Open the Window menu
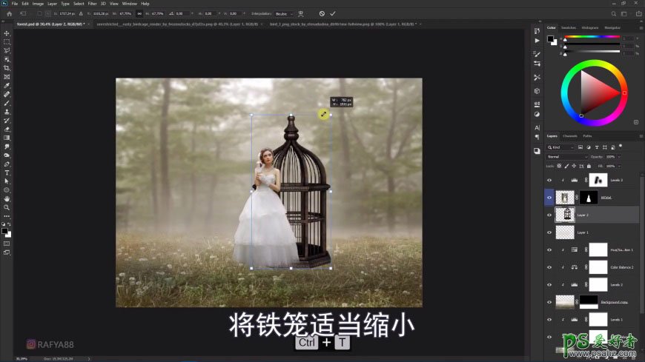645x362 pixels. [129, 4]
